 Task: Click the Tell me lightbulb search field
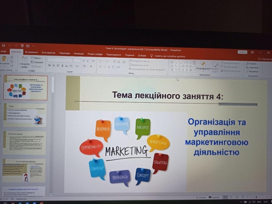click(168, 56)
